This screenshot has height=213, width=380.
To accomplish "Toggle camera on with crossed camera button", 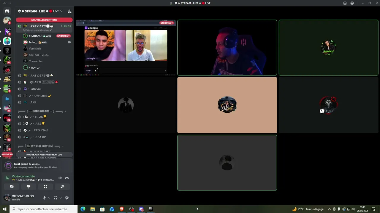I will [x=12, y=187].
